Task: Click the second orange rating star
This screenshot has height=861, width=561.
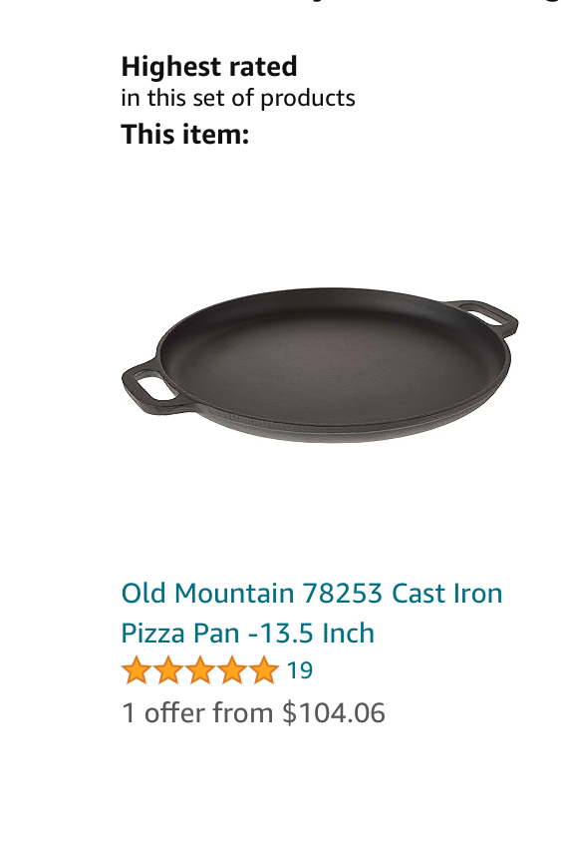Action: click(x=167, y=670)
